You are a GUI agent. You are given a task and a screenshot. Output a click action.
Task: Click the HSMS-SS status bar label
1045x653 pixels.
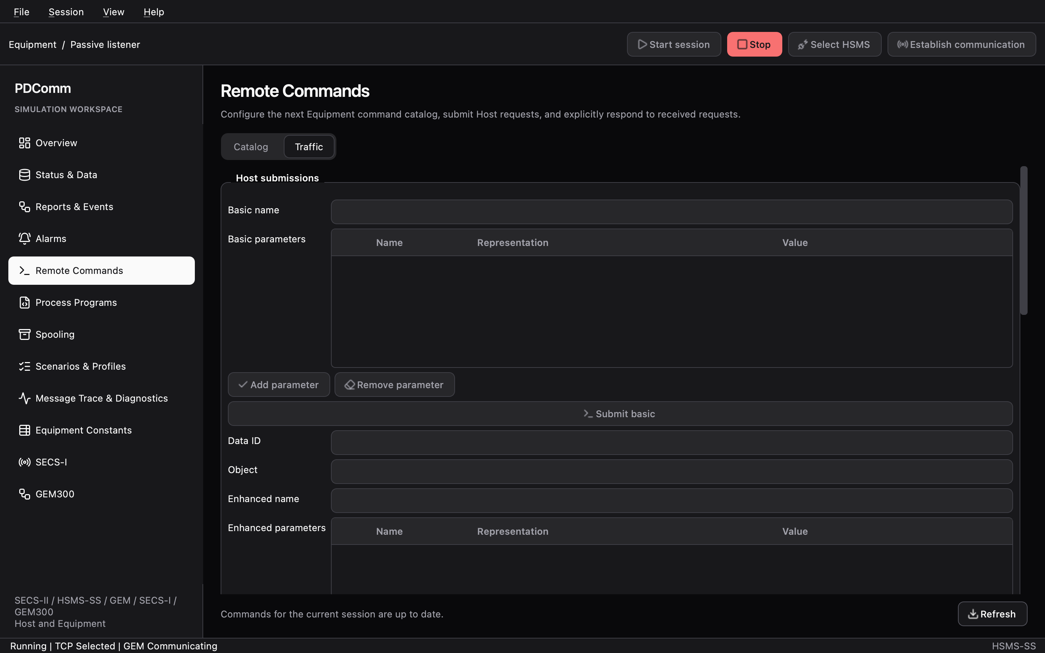click(x=1013, y=646)
